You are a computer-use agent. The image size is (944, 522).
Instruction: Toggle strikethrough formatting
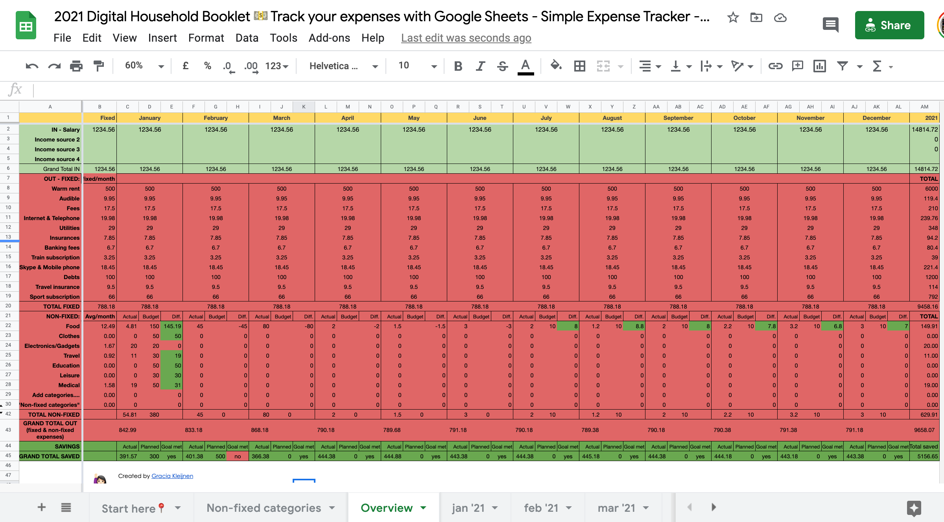click(503, 66)
